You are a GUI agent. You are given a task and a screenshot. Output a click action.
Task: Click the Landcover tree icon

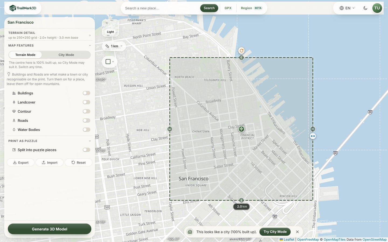[14, 102]
